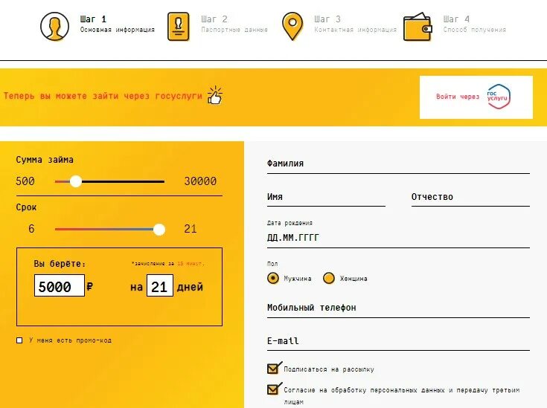Image resolution: width=547 pixels, height=408 pixels.
Task: Click the E-mail input field
Action: [398, 341]
